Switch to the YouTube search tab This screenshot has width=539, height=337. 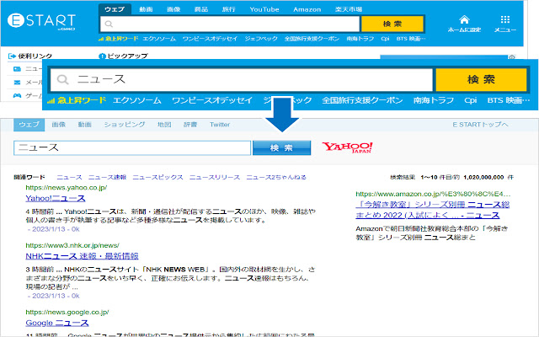point(264,8)
